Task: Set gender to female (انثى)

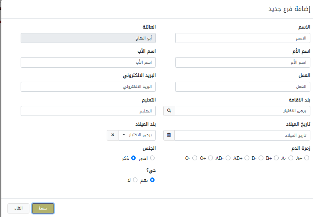Action: 152,158
